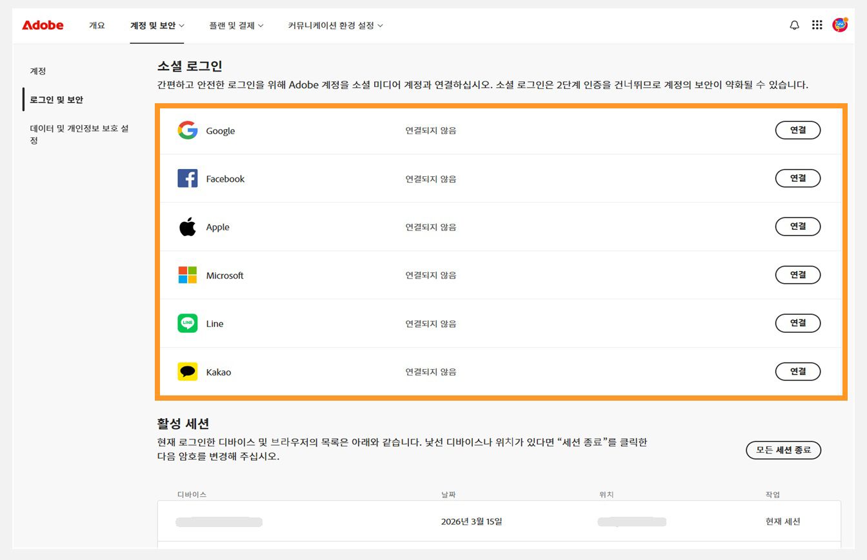Image resolution: width=867 pixels, height=560 pixels.
Task: Click the Line messenger icon
Action: tap(187, 323)
